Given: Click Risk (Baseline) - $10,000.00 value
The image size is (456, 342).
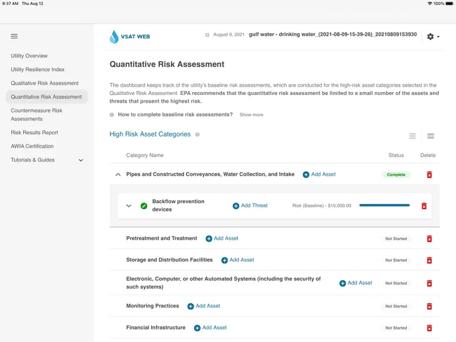Looking at the screenshot, I should [322, 205].
